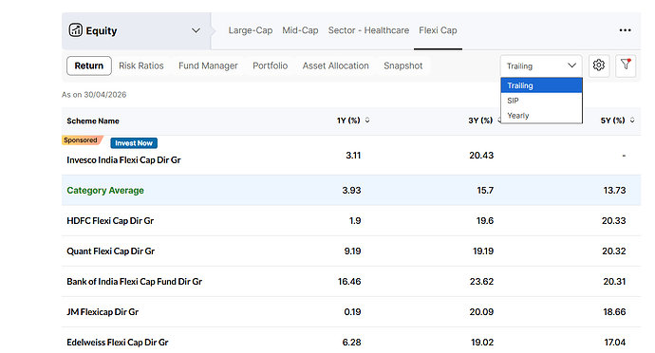This screenshot has height=353, width=655.
Task: Open the filter funnel icon
Action: 626,65
